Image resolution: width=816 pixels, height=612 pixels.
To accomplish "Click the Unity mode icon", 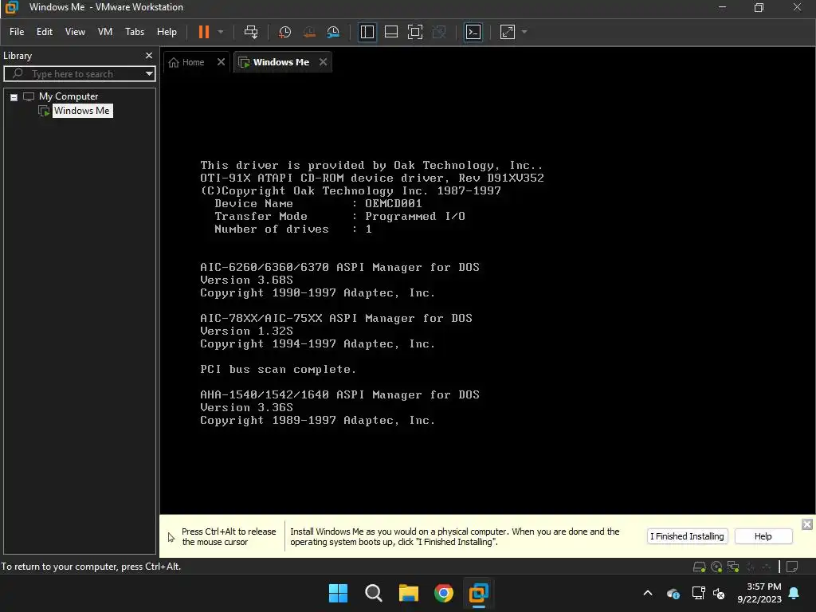I will pyautogui.click(x=439, y=32).
